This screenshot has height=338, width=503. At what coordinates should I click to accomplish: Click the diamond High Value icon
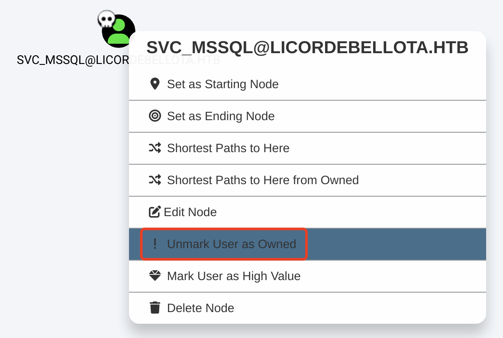pos(155,276)
